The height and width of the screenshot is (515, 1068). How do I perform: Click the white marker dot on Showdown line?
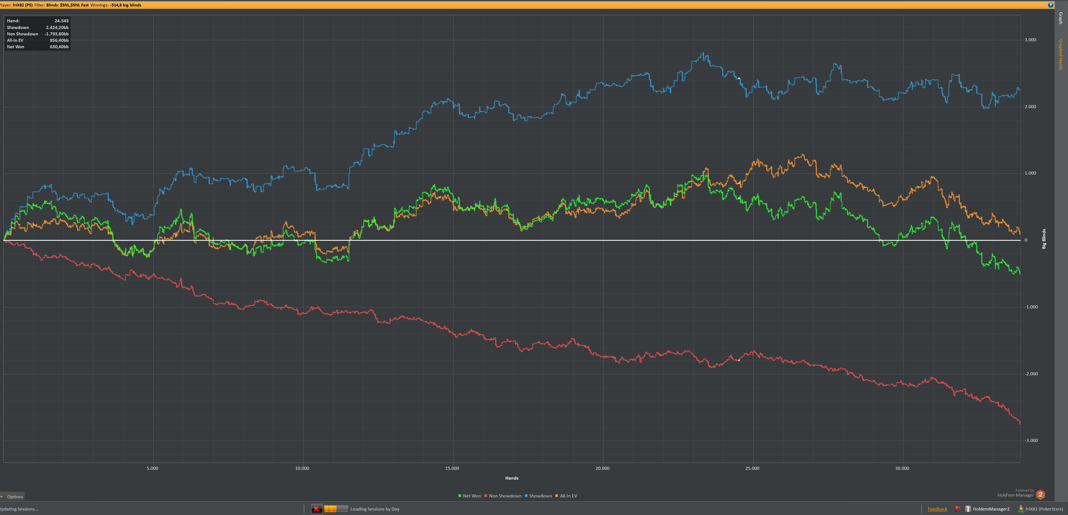click(739, 78)
